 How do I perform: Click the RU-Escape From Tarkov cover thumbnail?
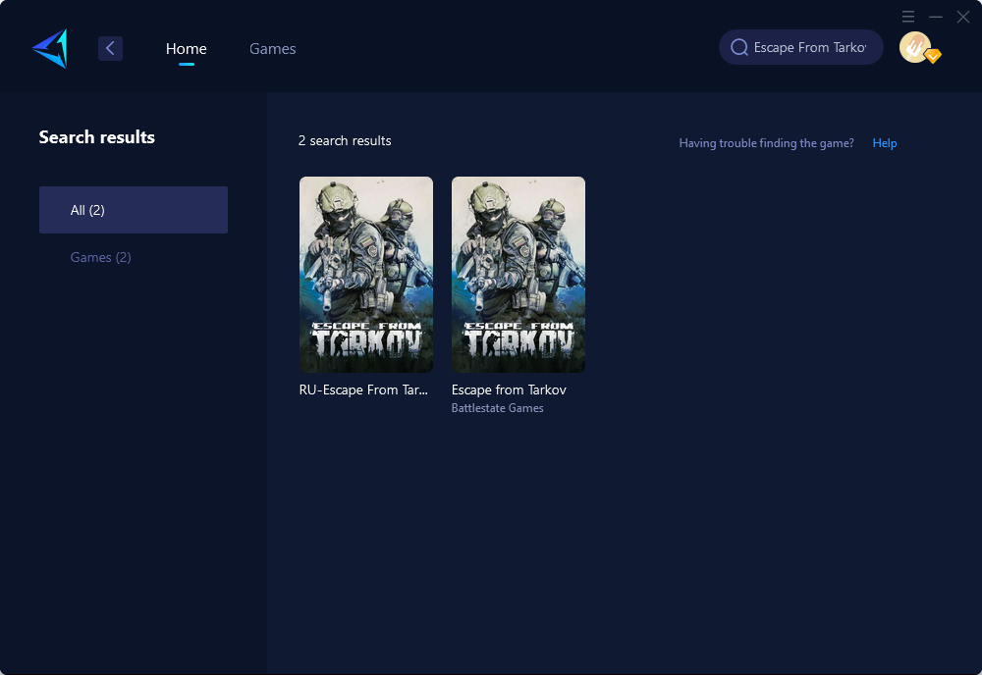click(365, 275)
